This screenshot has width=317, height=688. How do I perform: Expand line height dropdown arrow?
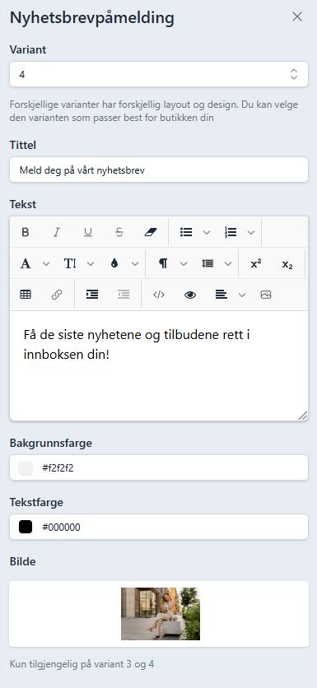tap(228, 263)
